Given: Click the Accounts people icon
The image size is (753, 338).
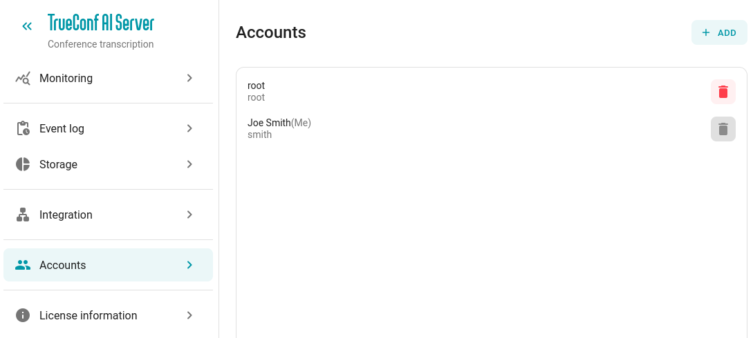Looking at the screenshot, I should click(23, 265).
